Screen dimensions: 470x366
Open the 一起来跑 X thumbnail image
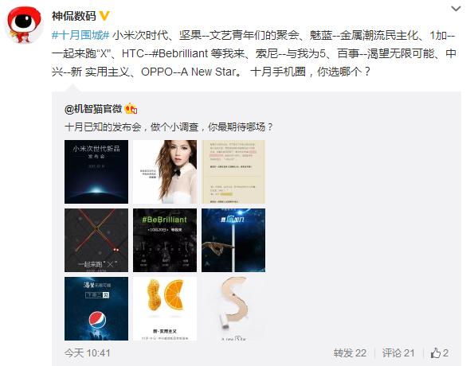pyautogui.click(x=96, y=240)
